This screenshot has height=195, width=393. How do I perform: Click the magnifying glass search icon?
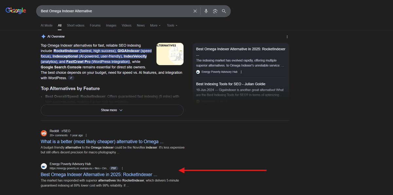224,11
